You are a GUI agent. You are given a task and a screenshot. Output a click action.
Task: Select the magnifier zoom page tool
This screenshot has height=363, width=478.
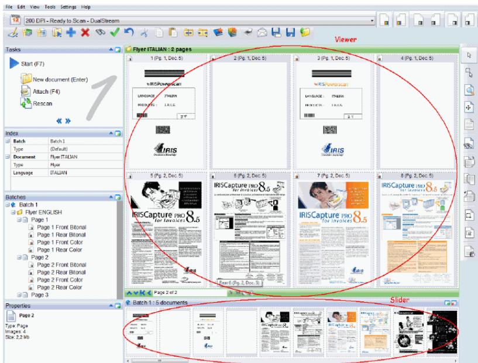(x=469, y=90)
